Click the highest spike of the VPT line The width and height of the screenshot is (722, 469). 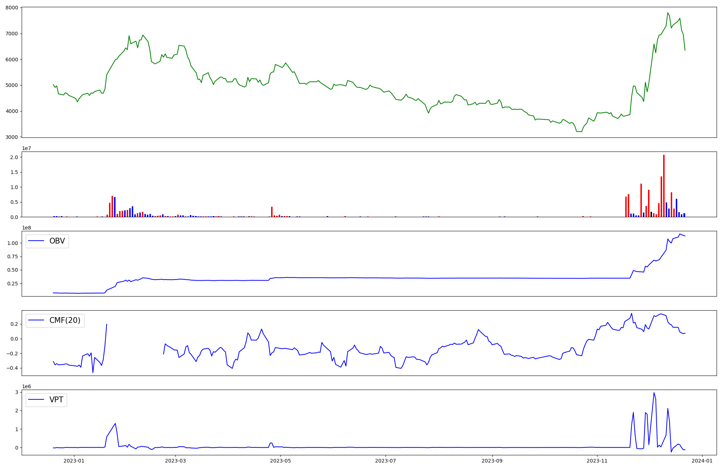[x=654, y=393]
